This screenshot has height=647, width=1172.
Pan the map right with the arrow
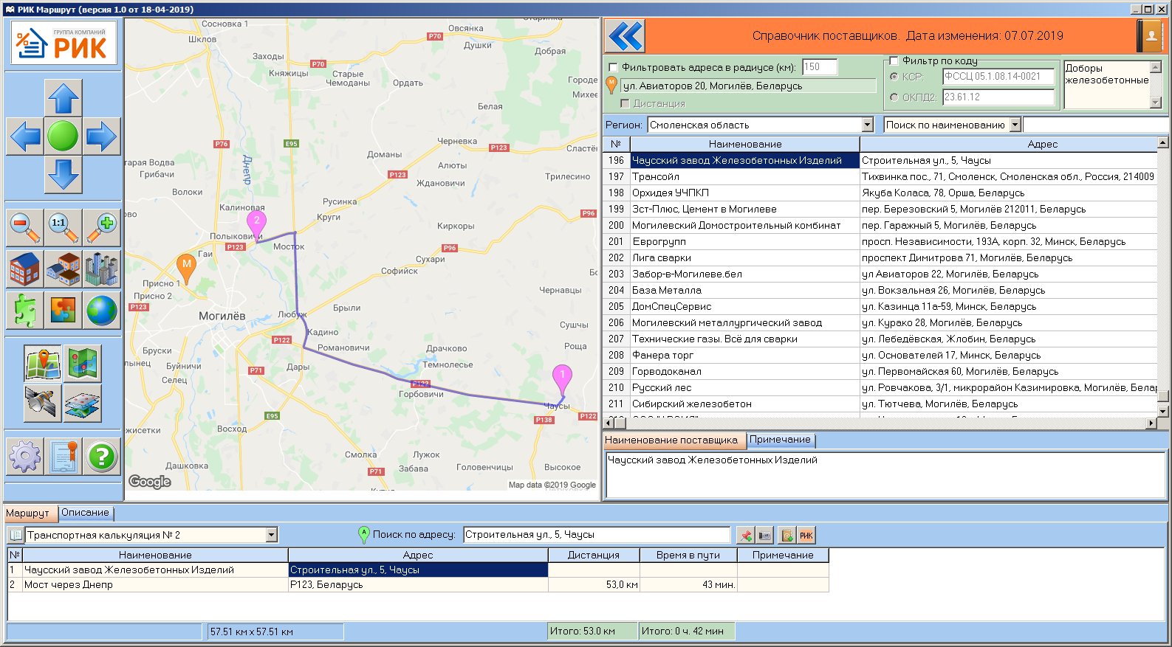pos(101,136)
